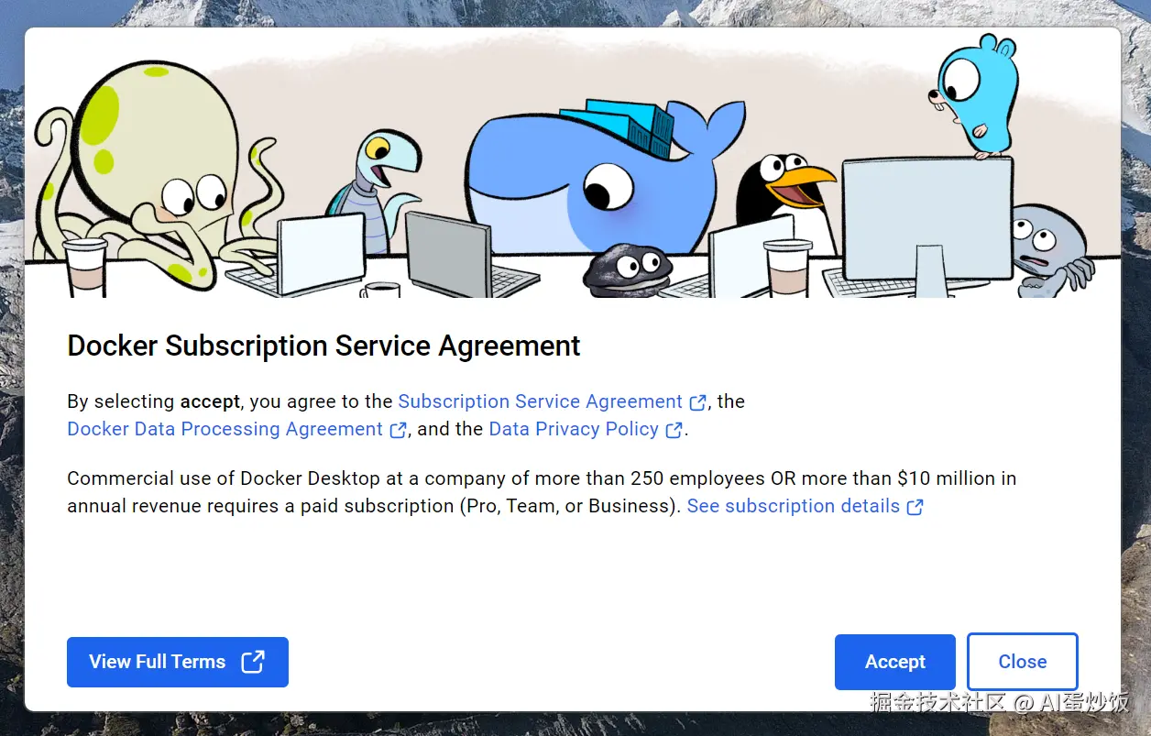The width and height of the screenshot is (1151, 736).
Task: Open the Subscription Service Agreement link
Action: (x=541, y=401)
